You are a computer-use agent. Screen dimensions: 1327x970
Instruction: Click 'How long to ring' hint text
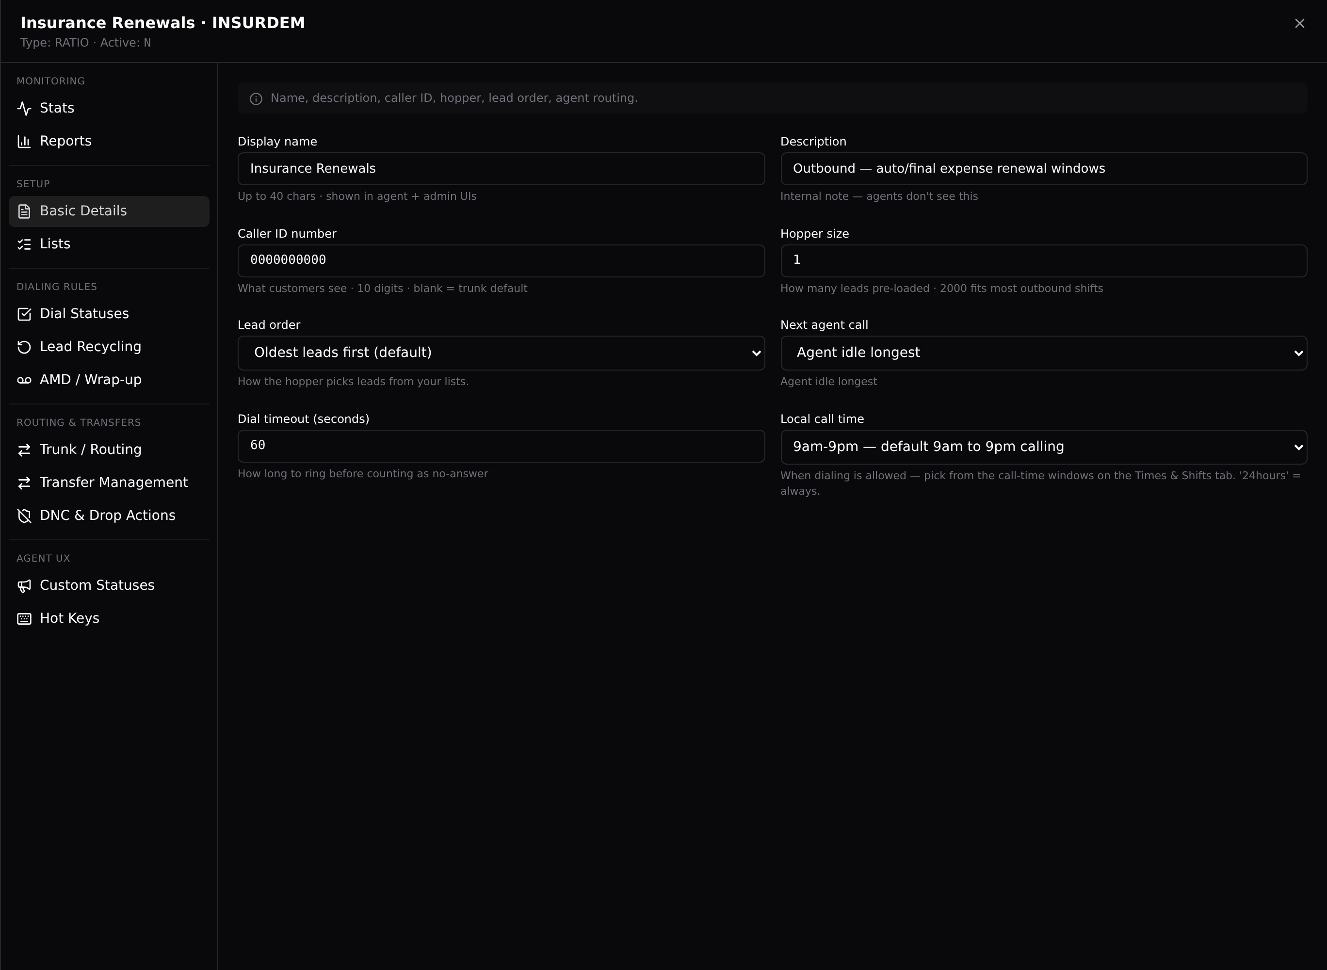(363, 473)
